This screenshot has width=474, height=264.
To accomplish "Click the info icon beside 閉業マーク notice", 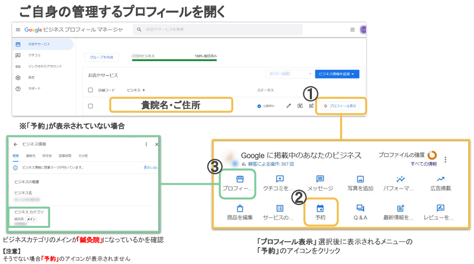I will (x=15, y=168).
